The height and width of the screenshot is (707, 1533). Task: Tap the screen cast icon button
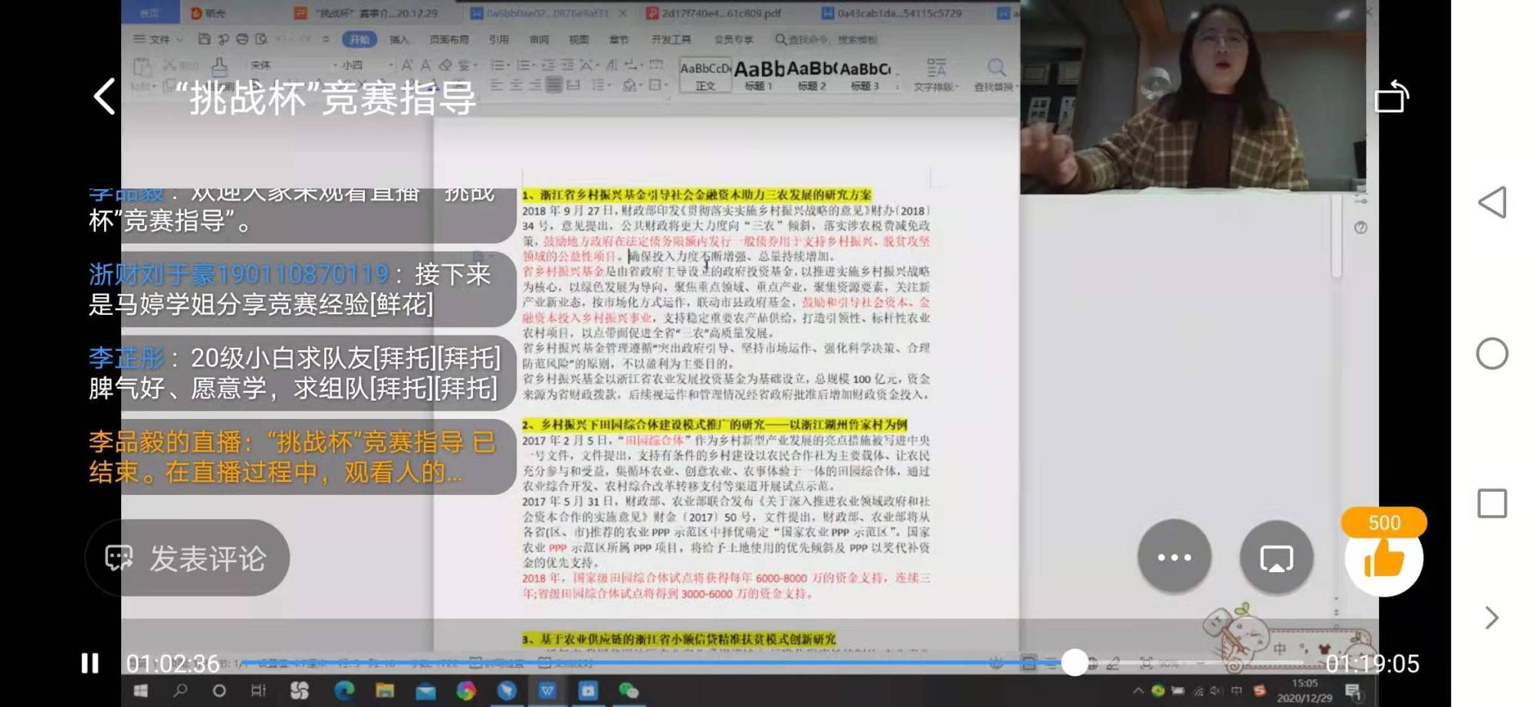1276,558
